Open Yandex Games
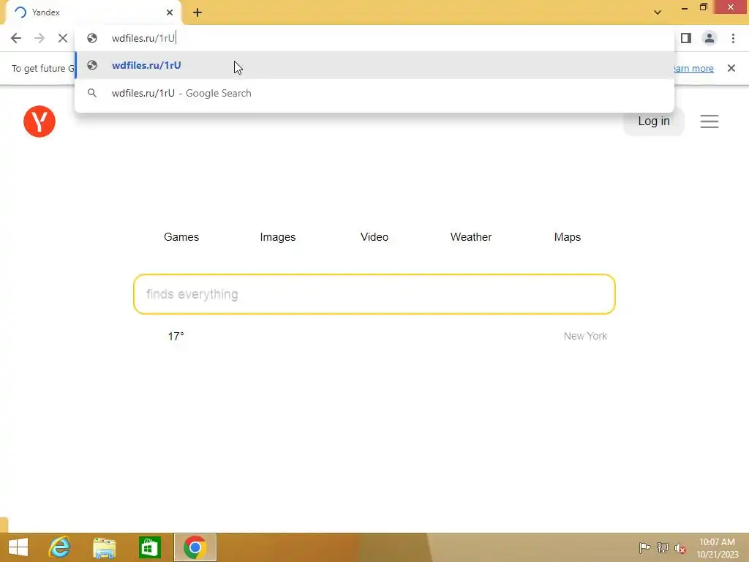Screen dimensions: 749x562 click(x=181, y=237)
